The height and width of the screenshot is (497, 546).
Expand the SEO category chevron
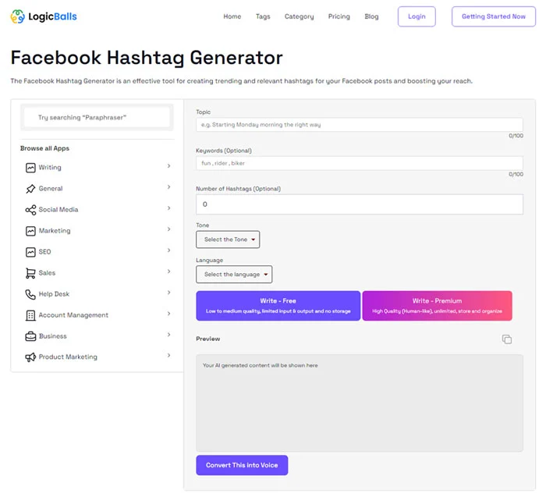pyautogui.click(x=169, y=250)
